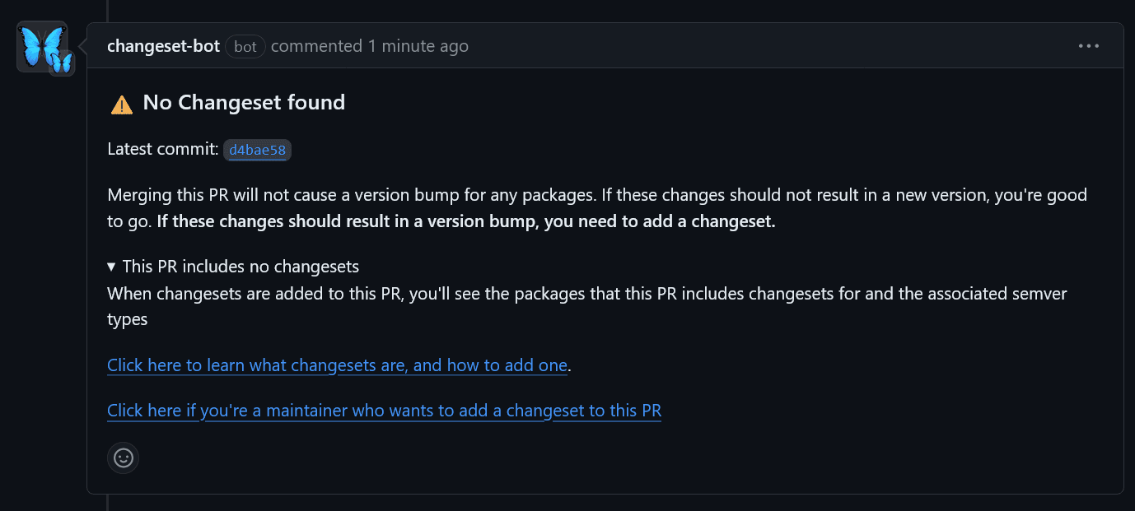Open the changeset-bot username profile link
1135x511 pixels.
(x=163, y=46)
